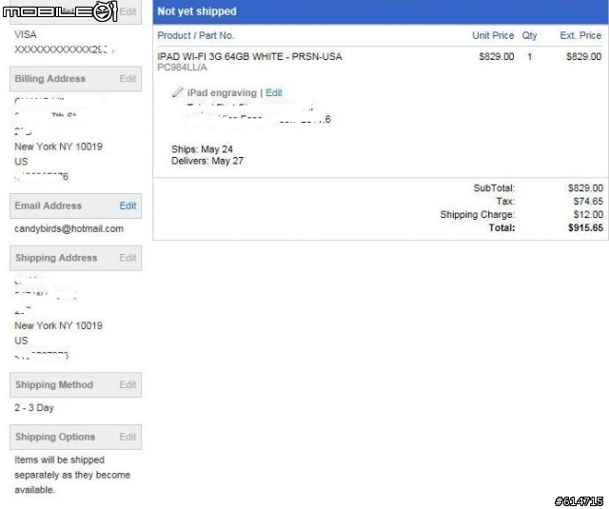Click the Delivers: May 27 line
Viewport: 609px width, 509px height.
tap(207, 161)
